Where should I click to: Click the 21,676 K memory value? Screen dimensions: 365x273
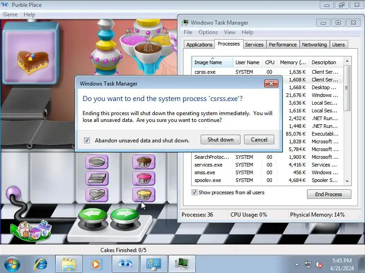pos(295,95)
